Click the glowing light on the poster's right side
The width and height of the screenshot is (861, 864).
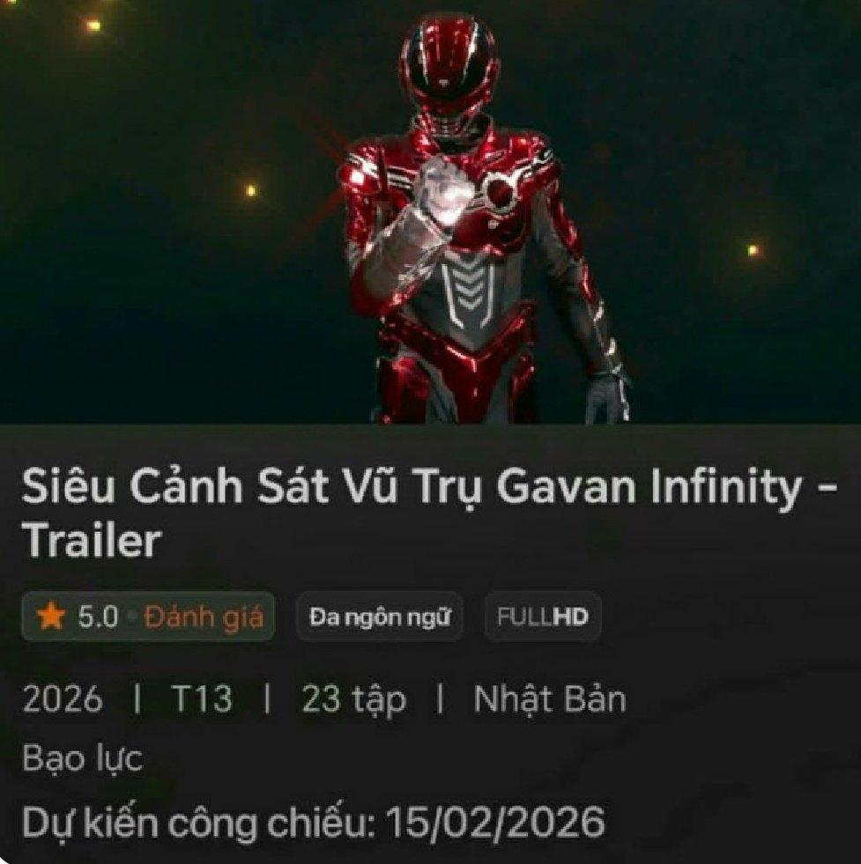click(753, 251)
